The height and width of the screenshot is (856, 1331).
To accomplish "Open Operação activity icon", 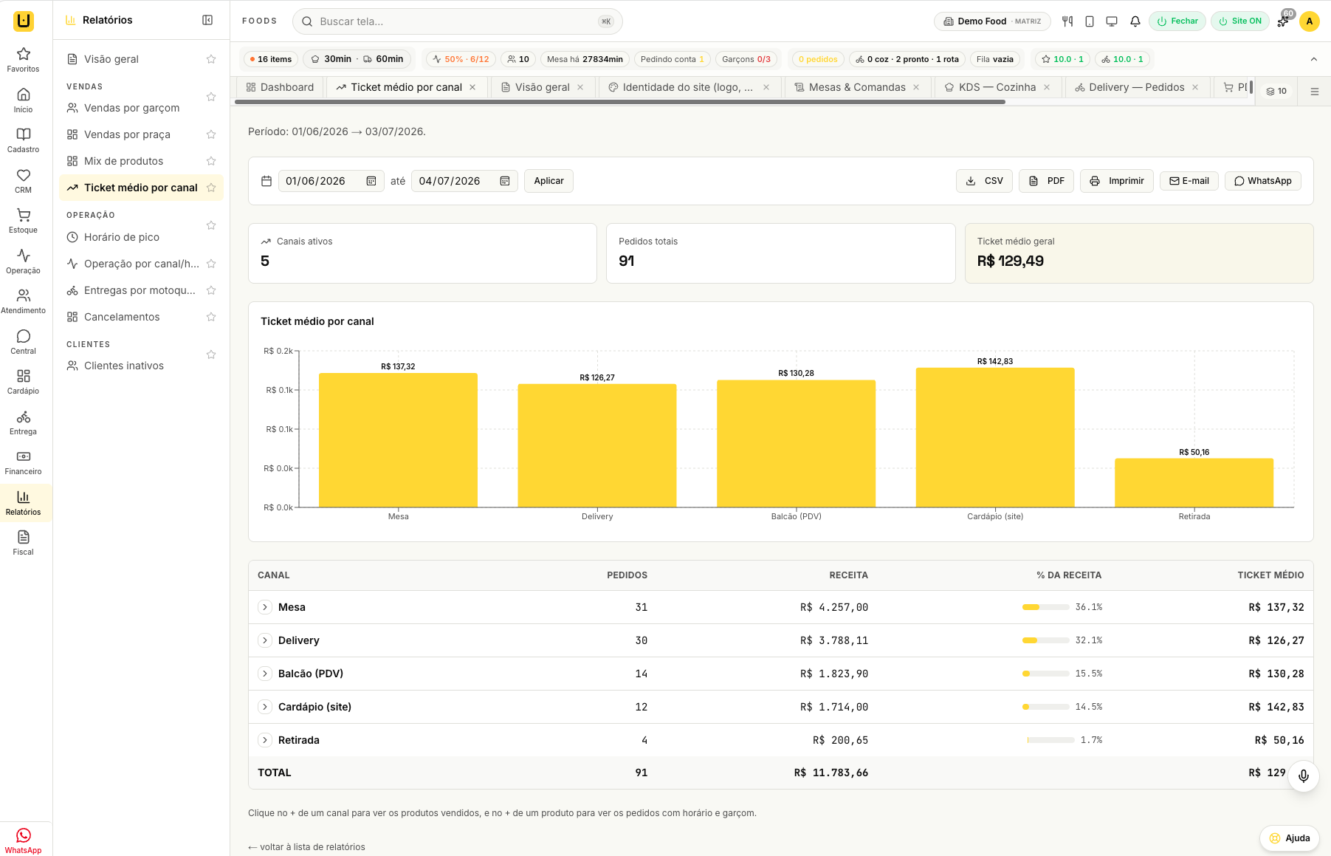I will pos(23,261).
